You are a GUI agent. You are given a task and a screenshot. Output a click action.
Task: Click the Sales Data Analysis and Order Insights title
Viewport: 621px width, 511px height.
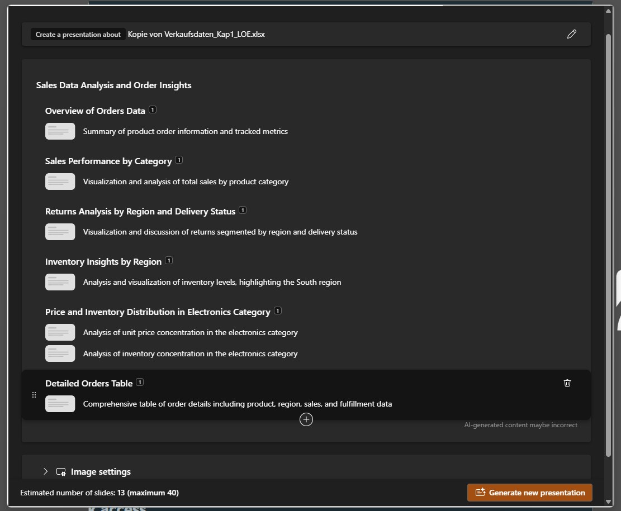pos(113,85)
